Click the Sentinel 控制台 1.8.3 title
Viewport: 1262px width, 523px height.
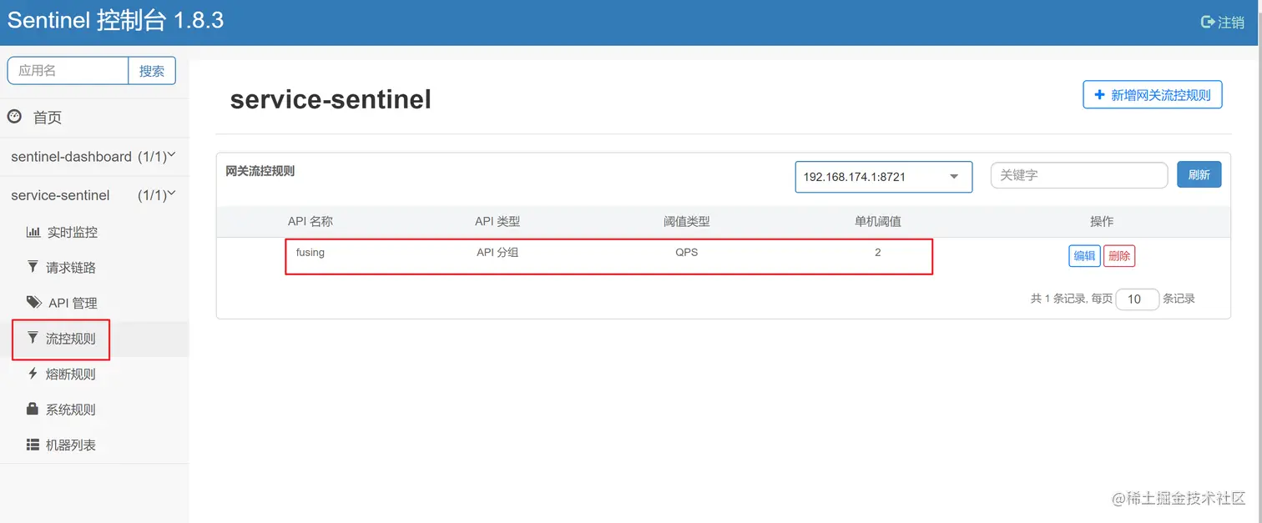pos(115,21)
